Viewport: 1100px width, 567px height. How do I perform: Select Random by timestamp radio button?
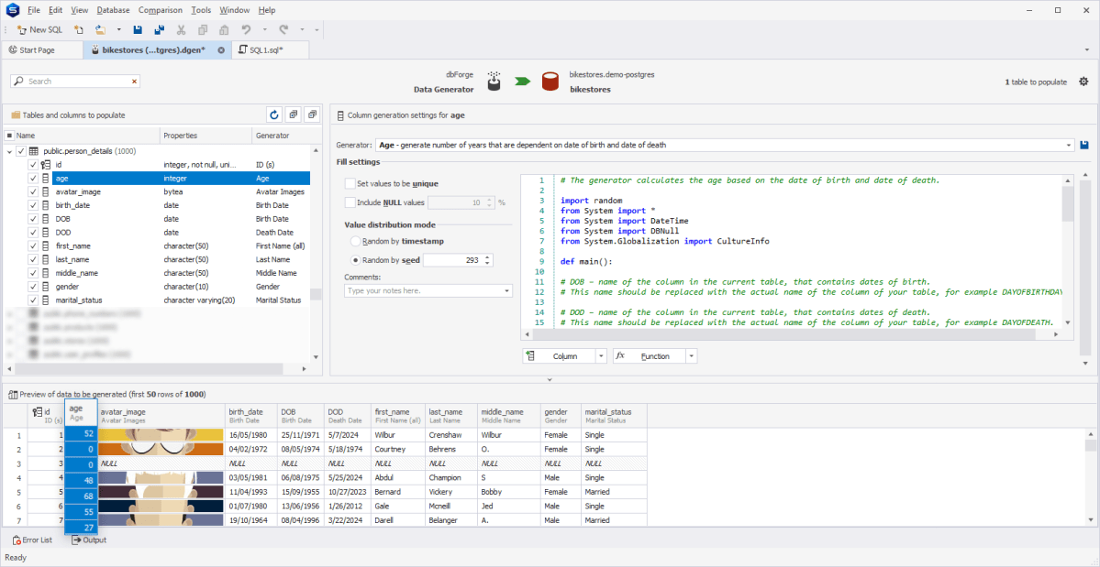[355, 242]
